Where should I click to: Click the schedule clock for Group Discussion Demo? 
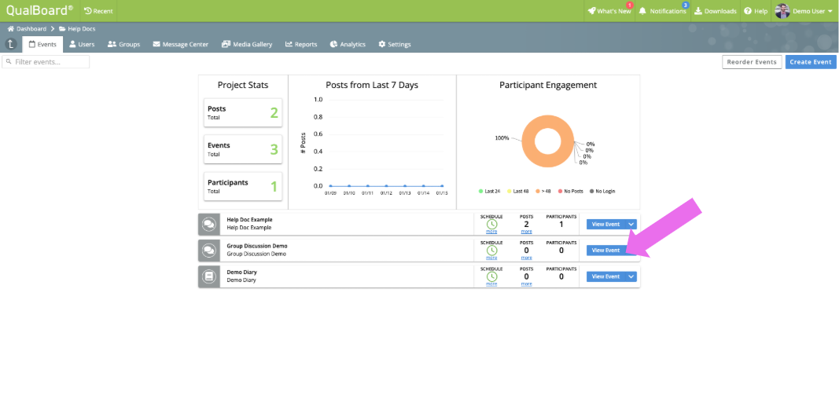491,250
